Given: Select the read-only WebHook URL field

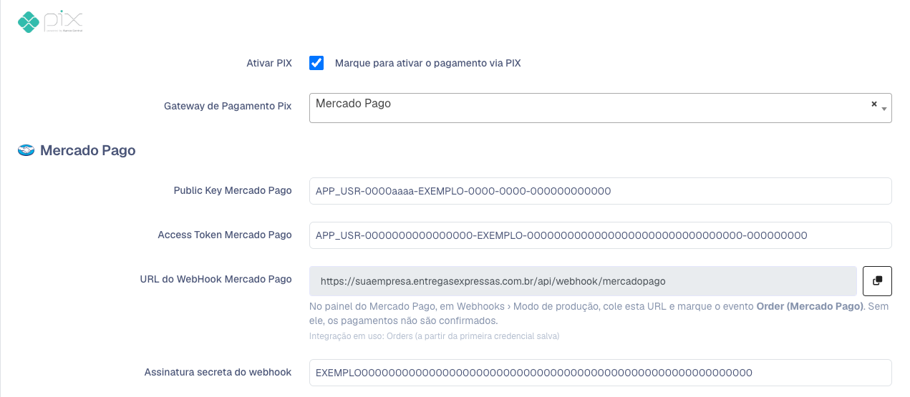Looking at the screenshot, I should point(583,281).
